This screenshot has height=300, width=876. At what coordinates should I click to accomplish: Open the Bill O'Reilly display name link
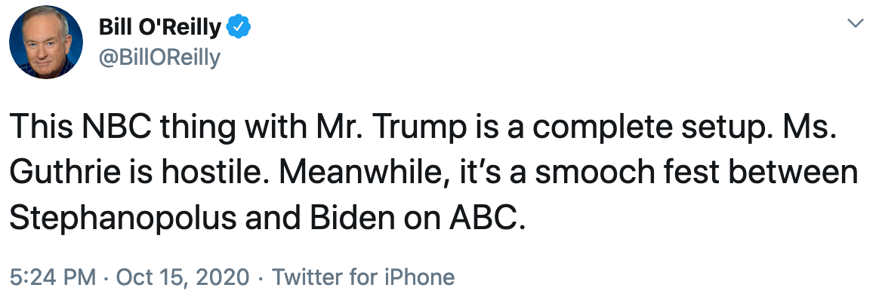(162, 26)
